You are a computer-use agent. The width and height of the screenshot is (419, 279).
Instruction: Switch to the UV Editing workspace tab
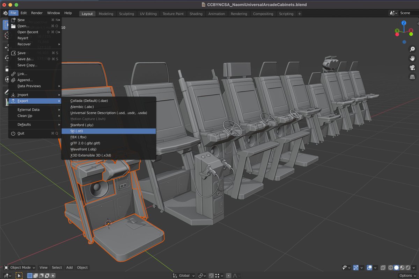(x=148, y=14)
